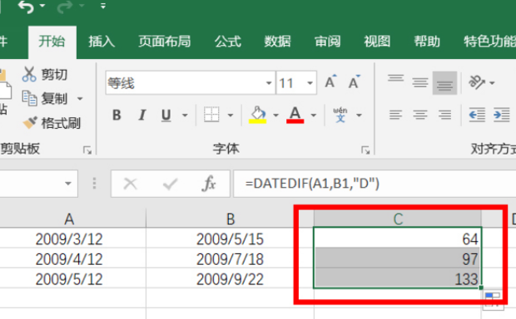Select the center horizontally icon
This screenshot has width=516, height=319.
point(420,115)
